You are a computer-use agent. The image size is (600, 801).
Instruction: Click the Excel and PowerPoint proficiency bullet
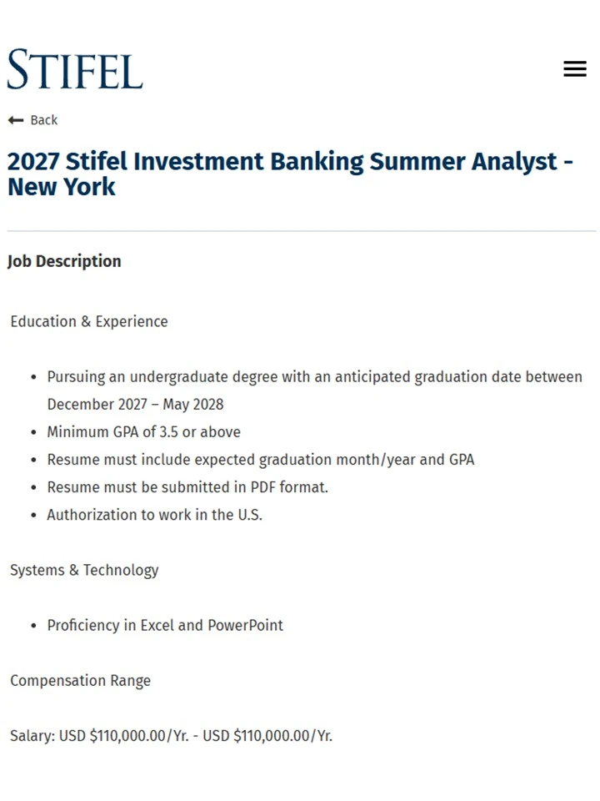[165, 625]
